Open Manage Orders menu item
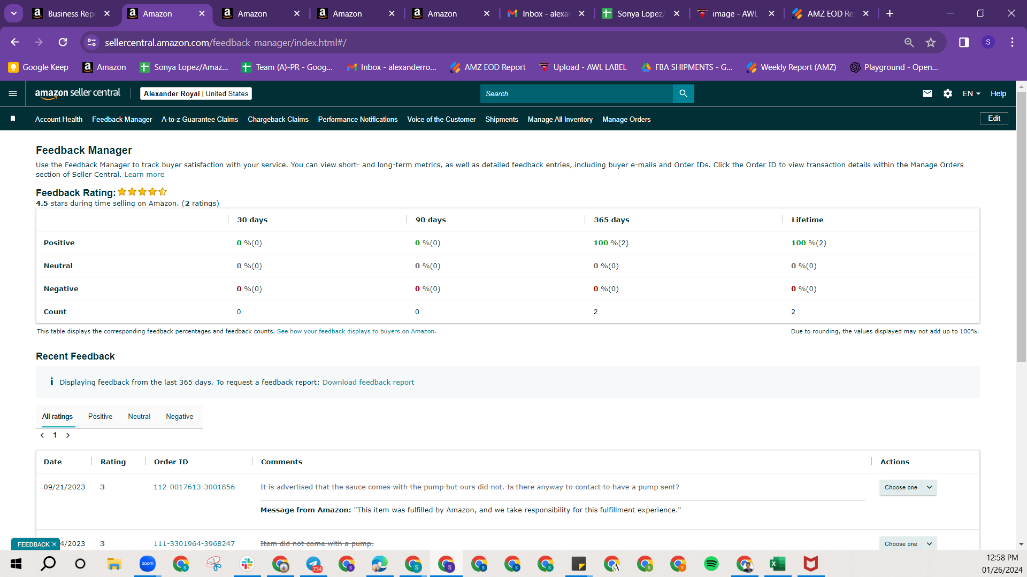The width and height of the screenshot is (1027, 577). (x=626, y=120)
